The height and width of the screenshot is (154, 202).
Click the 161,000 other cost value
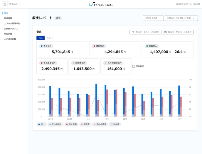tap(115, 69)
